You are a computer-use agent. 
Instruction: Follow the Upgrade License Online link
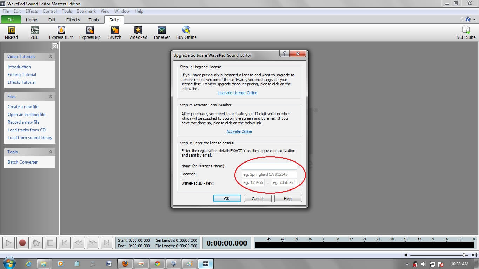pyautogui.click(x=237, y=93)
